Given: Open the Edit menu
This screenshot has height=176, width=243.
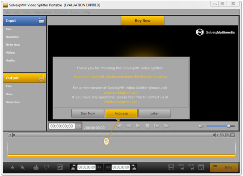Looking at the screenshot, I should [17, 12].
